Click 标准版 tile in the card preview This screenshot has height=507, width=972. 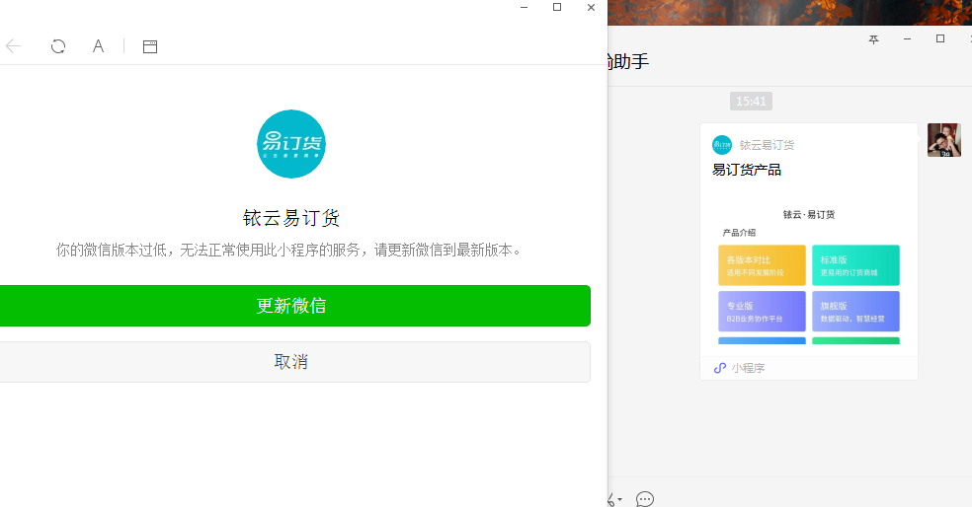[x=855, y=265]
